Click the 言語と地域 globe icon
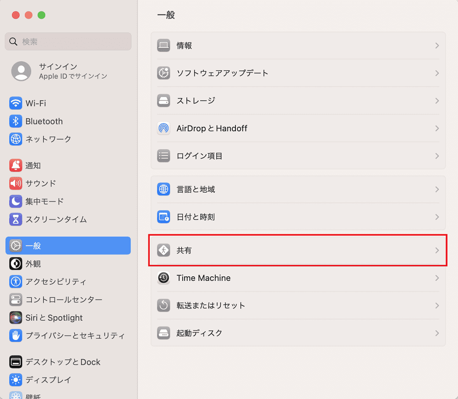The width and height of the screenshot is (458, 399). click(x=164, y=189)
